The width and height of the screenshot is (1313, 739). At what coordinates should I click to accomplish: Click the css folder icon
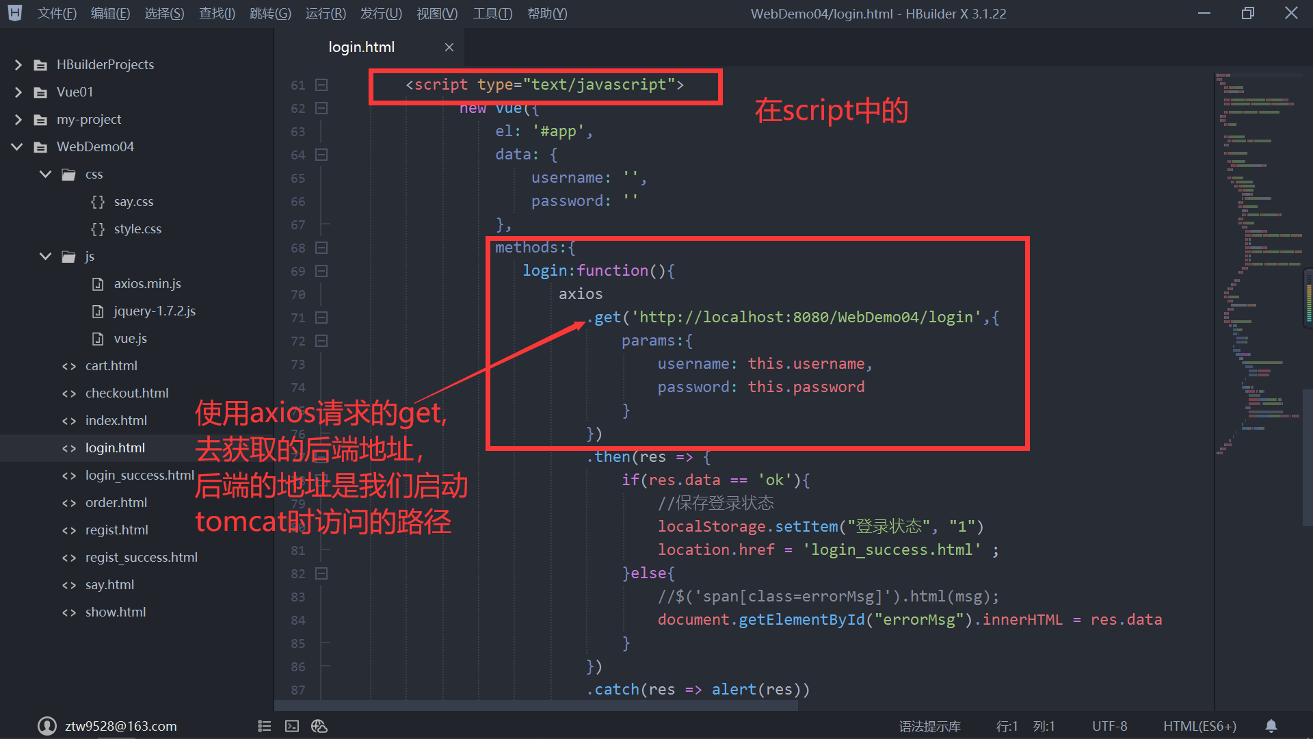[68, 174]
